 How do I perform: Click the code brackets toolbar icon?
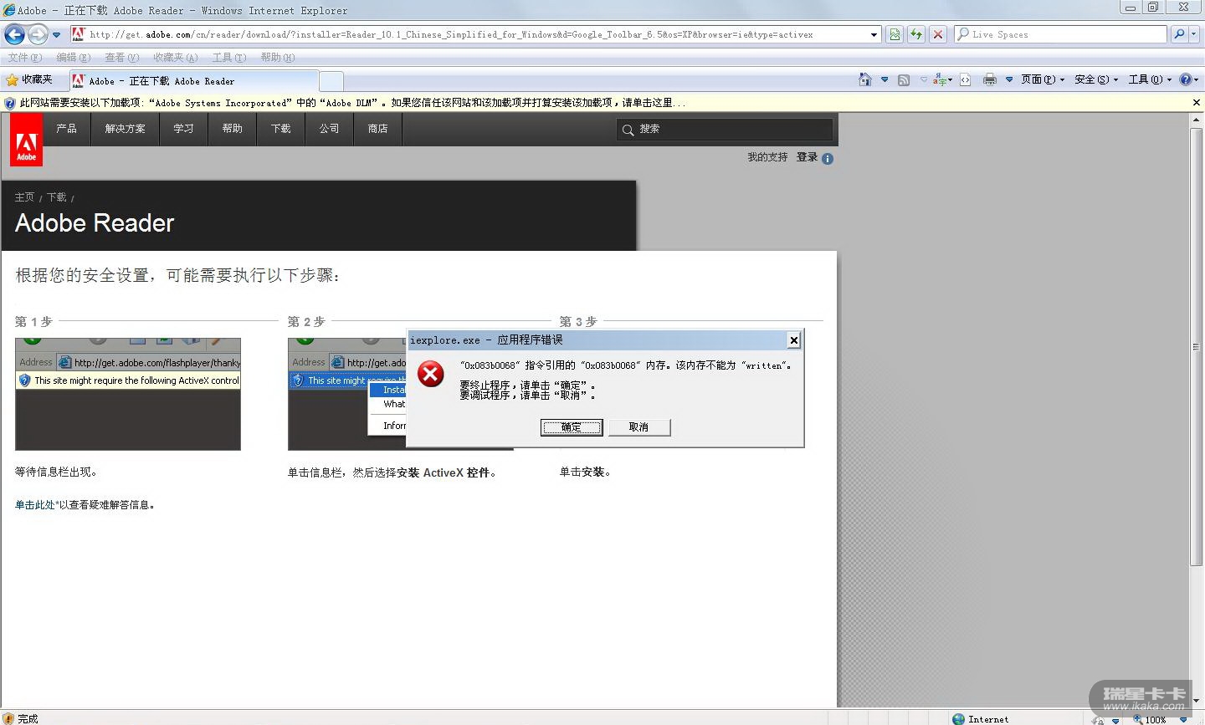pos(965,80)
